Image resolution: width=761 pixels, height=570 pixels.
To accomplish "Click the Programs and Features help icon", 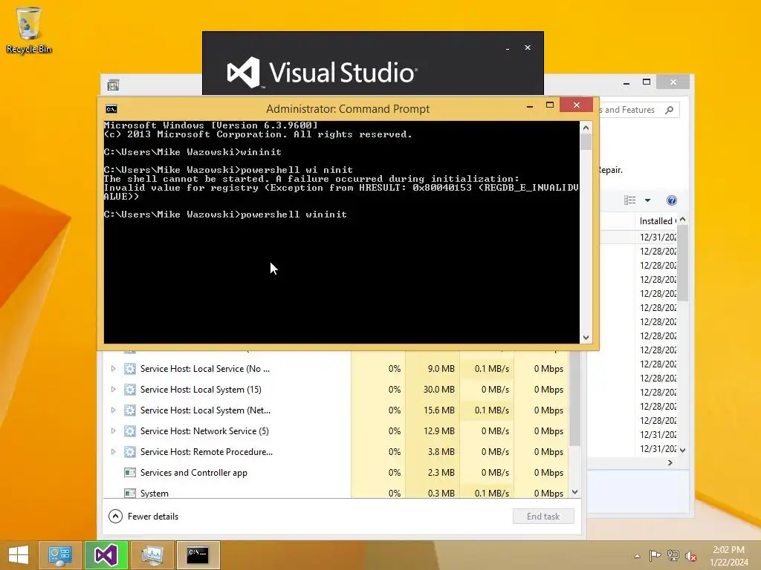I will pos(672,200).
